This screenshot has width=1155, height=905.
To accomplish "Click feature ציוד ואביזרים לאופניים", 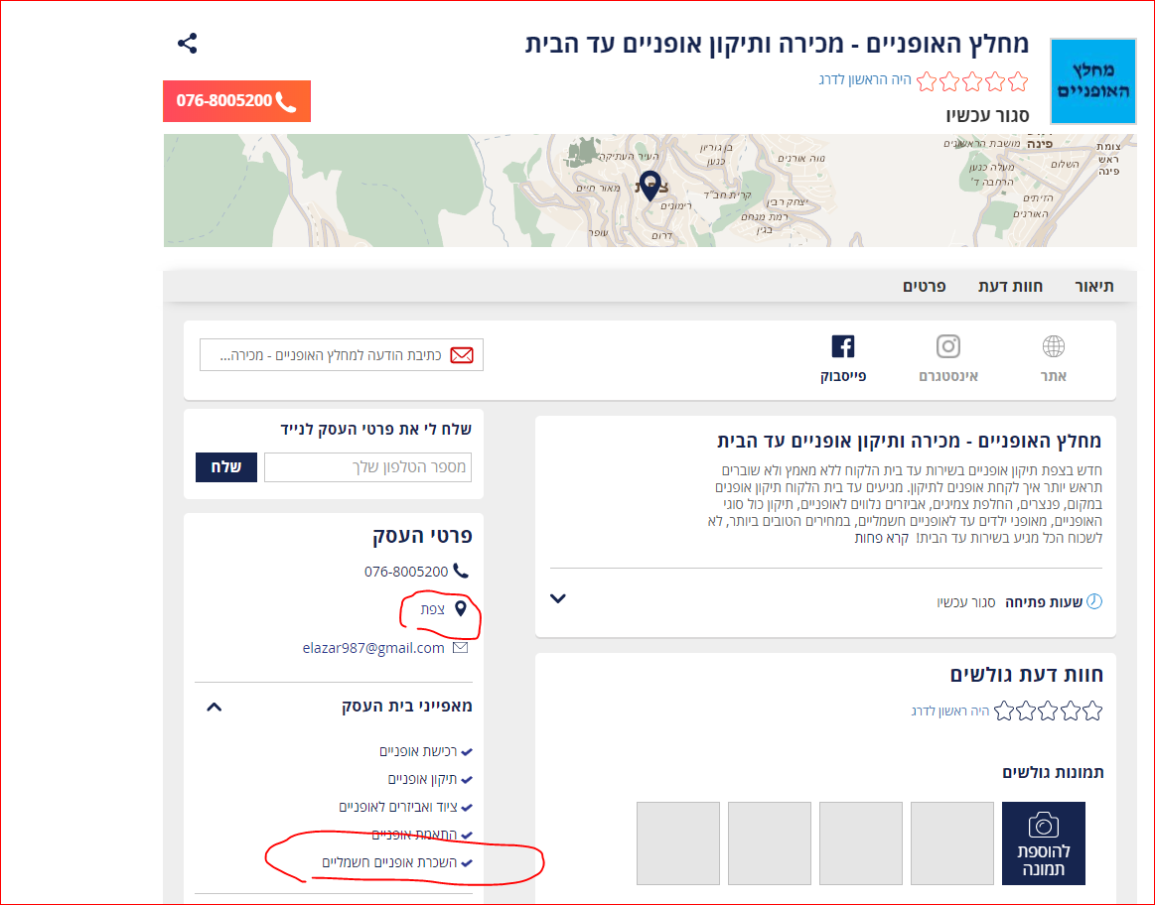I will 398,807.
